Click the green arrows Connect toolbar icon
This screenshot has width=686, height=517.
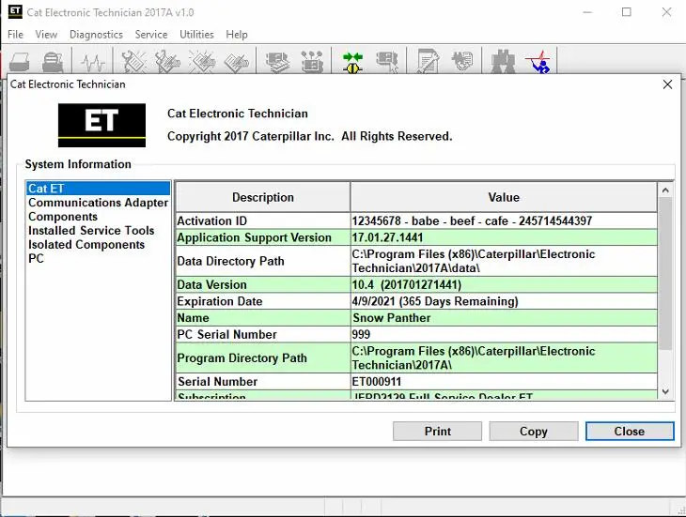pyautogui.click(x=352, y=62)
